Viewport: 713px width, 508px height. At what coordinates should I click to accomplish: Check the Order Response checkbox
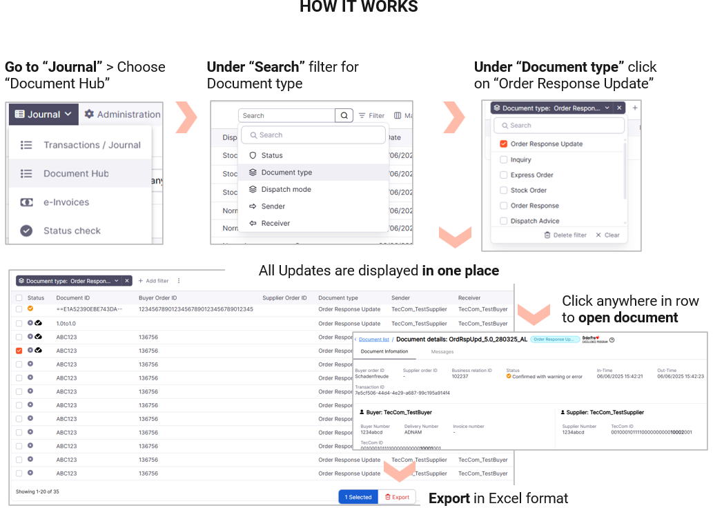pos(503,206)
